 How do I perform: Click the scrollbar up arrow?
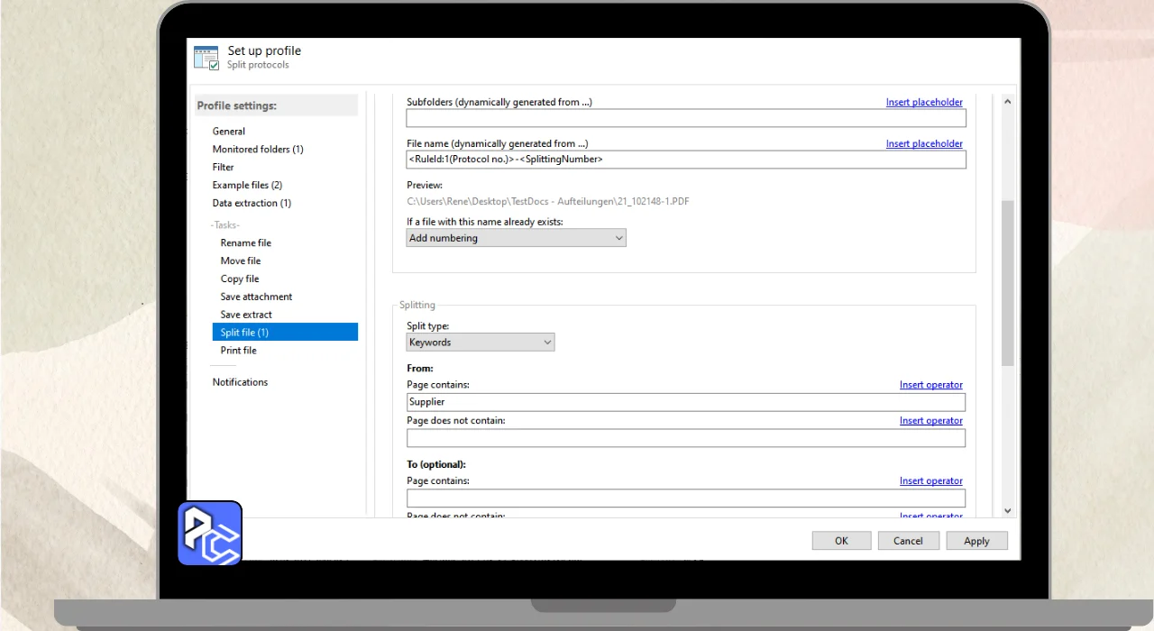(1007, 102)
